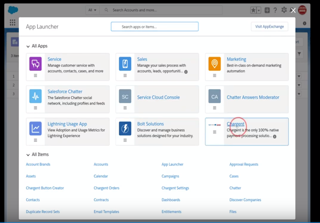The image size is (320, 223).
Task: Click the Sales app lightning icon
Action: point(125,64)
